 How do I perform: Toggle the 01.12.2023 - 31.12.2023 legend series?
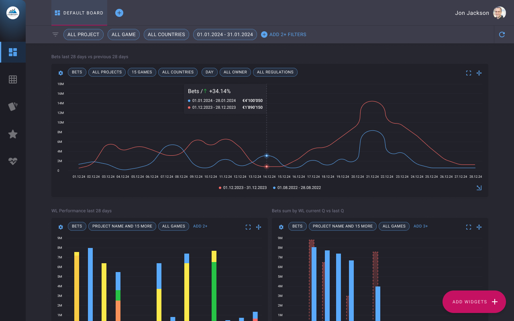point(243,188)
